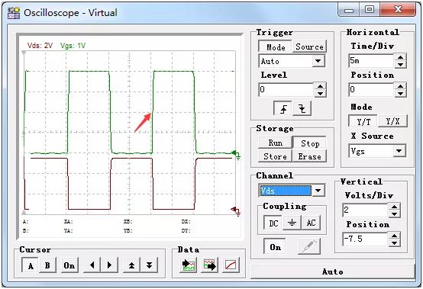Select falling edge trigger icon
Screen dimensions: 423x289
click(302, 108)
